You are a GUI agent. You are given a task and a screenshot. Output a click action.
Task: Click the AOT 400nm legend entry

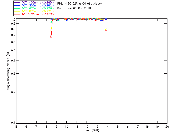coord(34,2)
